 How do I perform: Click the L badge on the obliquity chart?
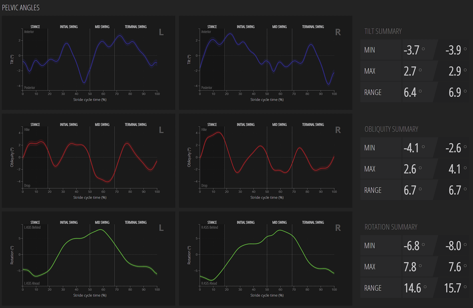point(161,130)
